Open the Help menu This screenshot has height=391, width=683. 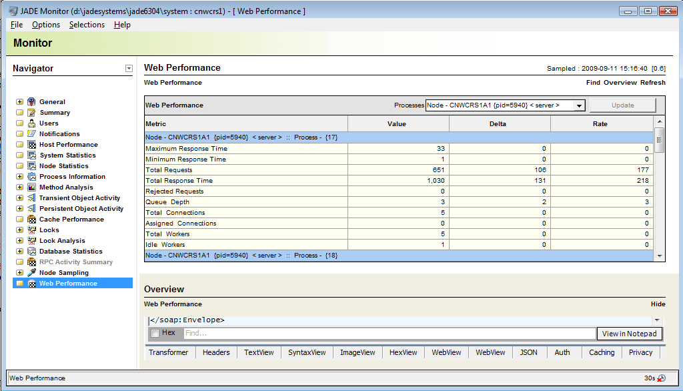pos(123,25)
